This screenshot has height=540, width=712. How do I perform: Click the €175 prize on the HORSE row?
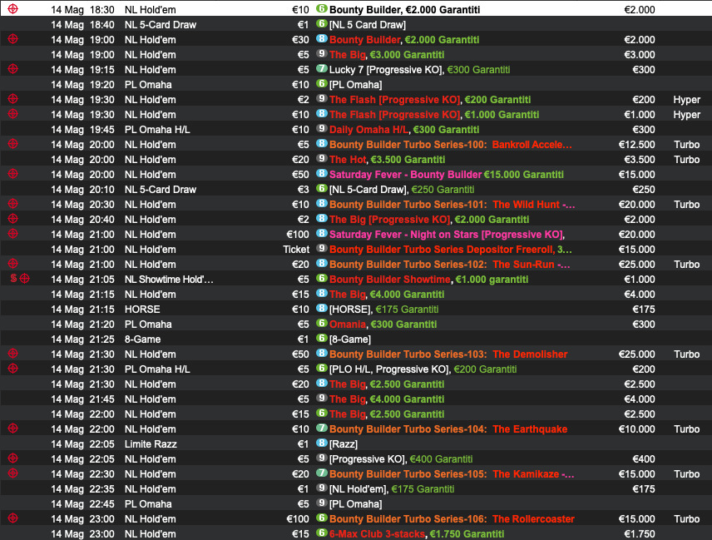(x=644, y=310)
